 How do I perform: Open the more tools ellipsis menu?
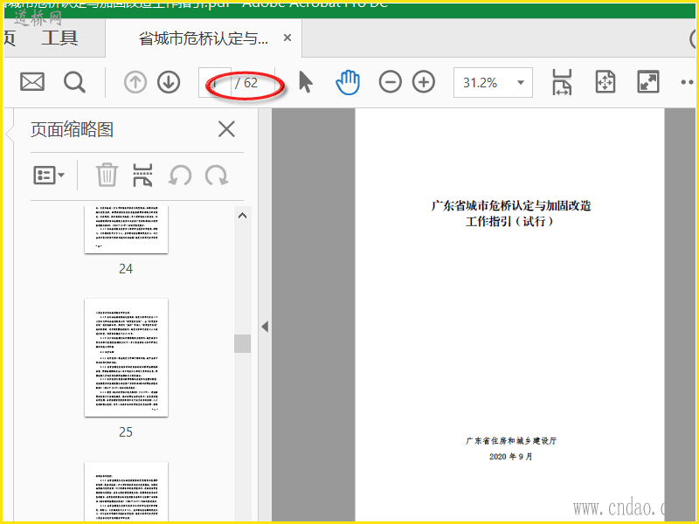click(688, 82)
